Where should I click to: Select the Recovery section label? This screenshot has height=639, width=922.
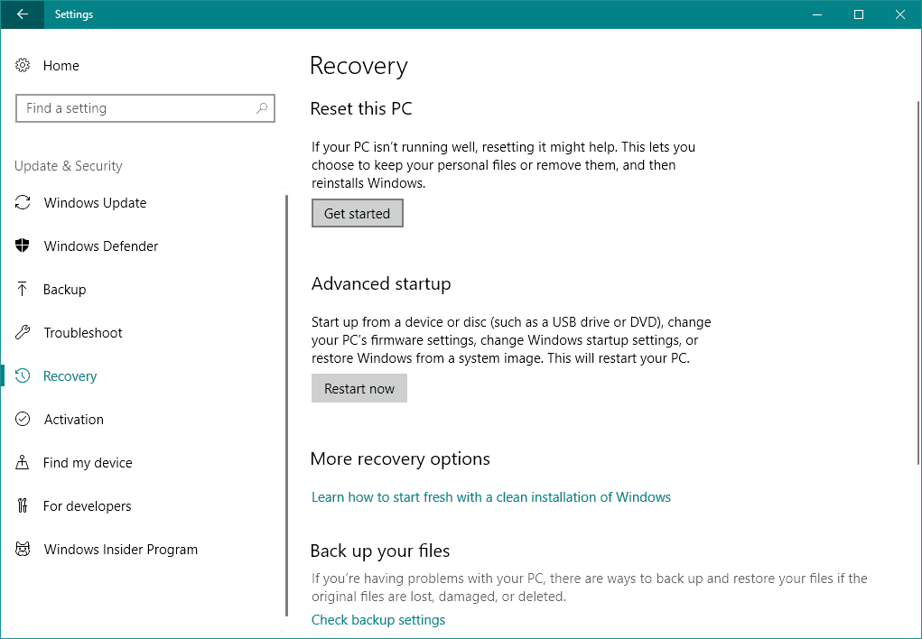[70, 376]
